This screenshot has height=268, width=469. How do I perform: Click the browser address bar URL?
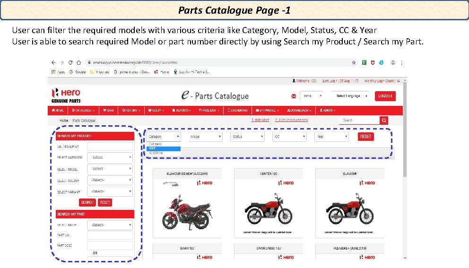pyautogui.click(x=136, y=62)
